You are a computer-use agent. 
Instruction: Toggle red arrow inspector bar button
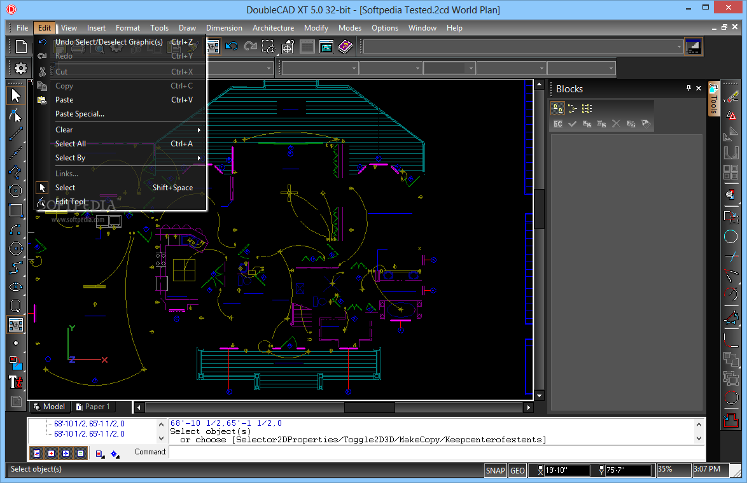(x=52, y=454)
